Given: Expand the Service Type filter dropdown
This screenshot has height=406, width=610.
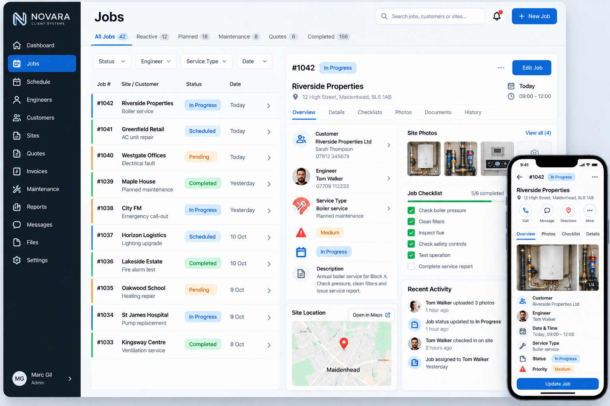Looking at the screenshot, I should [206, 61].
